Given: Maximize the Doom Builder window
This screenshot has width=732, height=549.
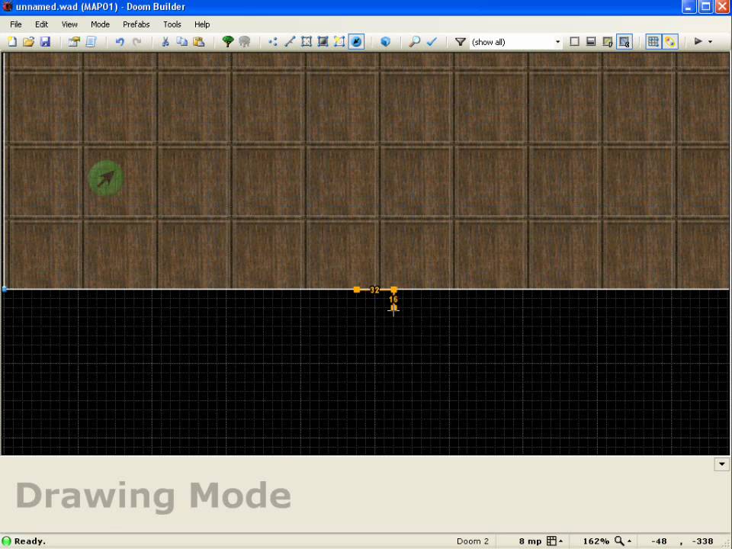Looking at the screenshot, I should click(x=706, y=7).
